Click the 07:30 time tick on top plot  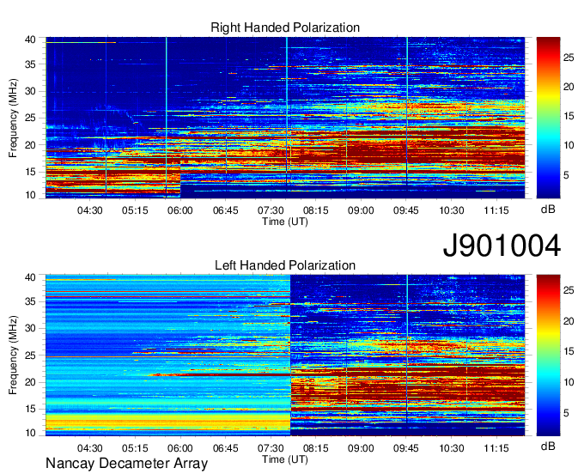[x=271, y=210]
